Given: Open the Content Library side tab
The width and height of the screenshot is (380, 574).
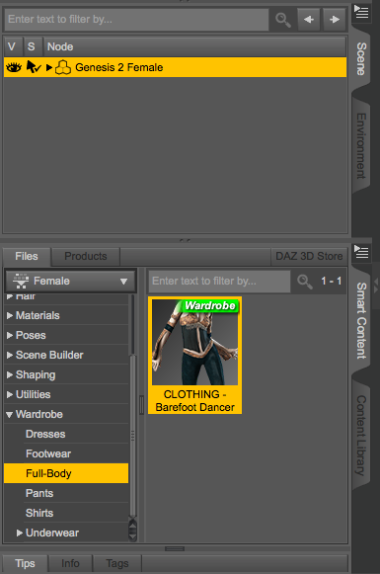Looking at the screenshot, I should tap(361, 436).
